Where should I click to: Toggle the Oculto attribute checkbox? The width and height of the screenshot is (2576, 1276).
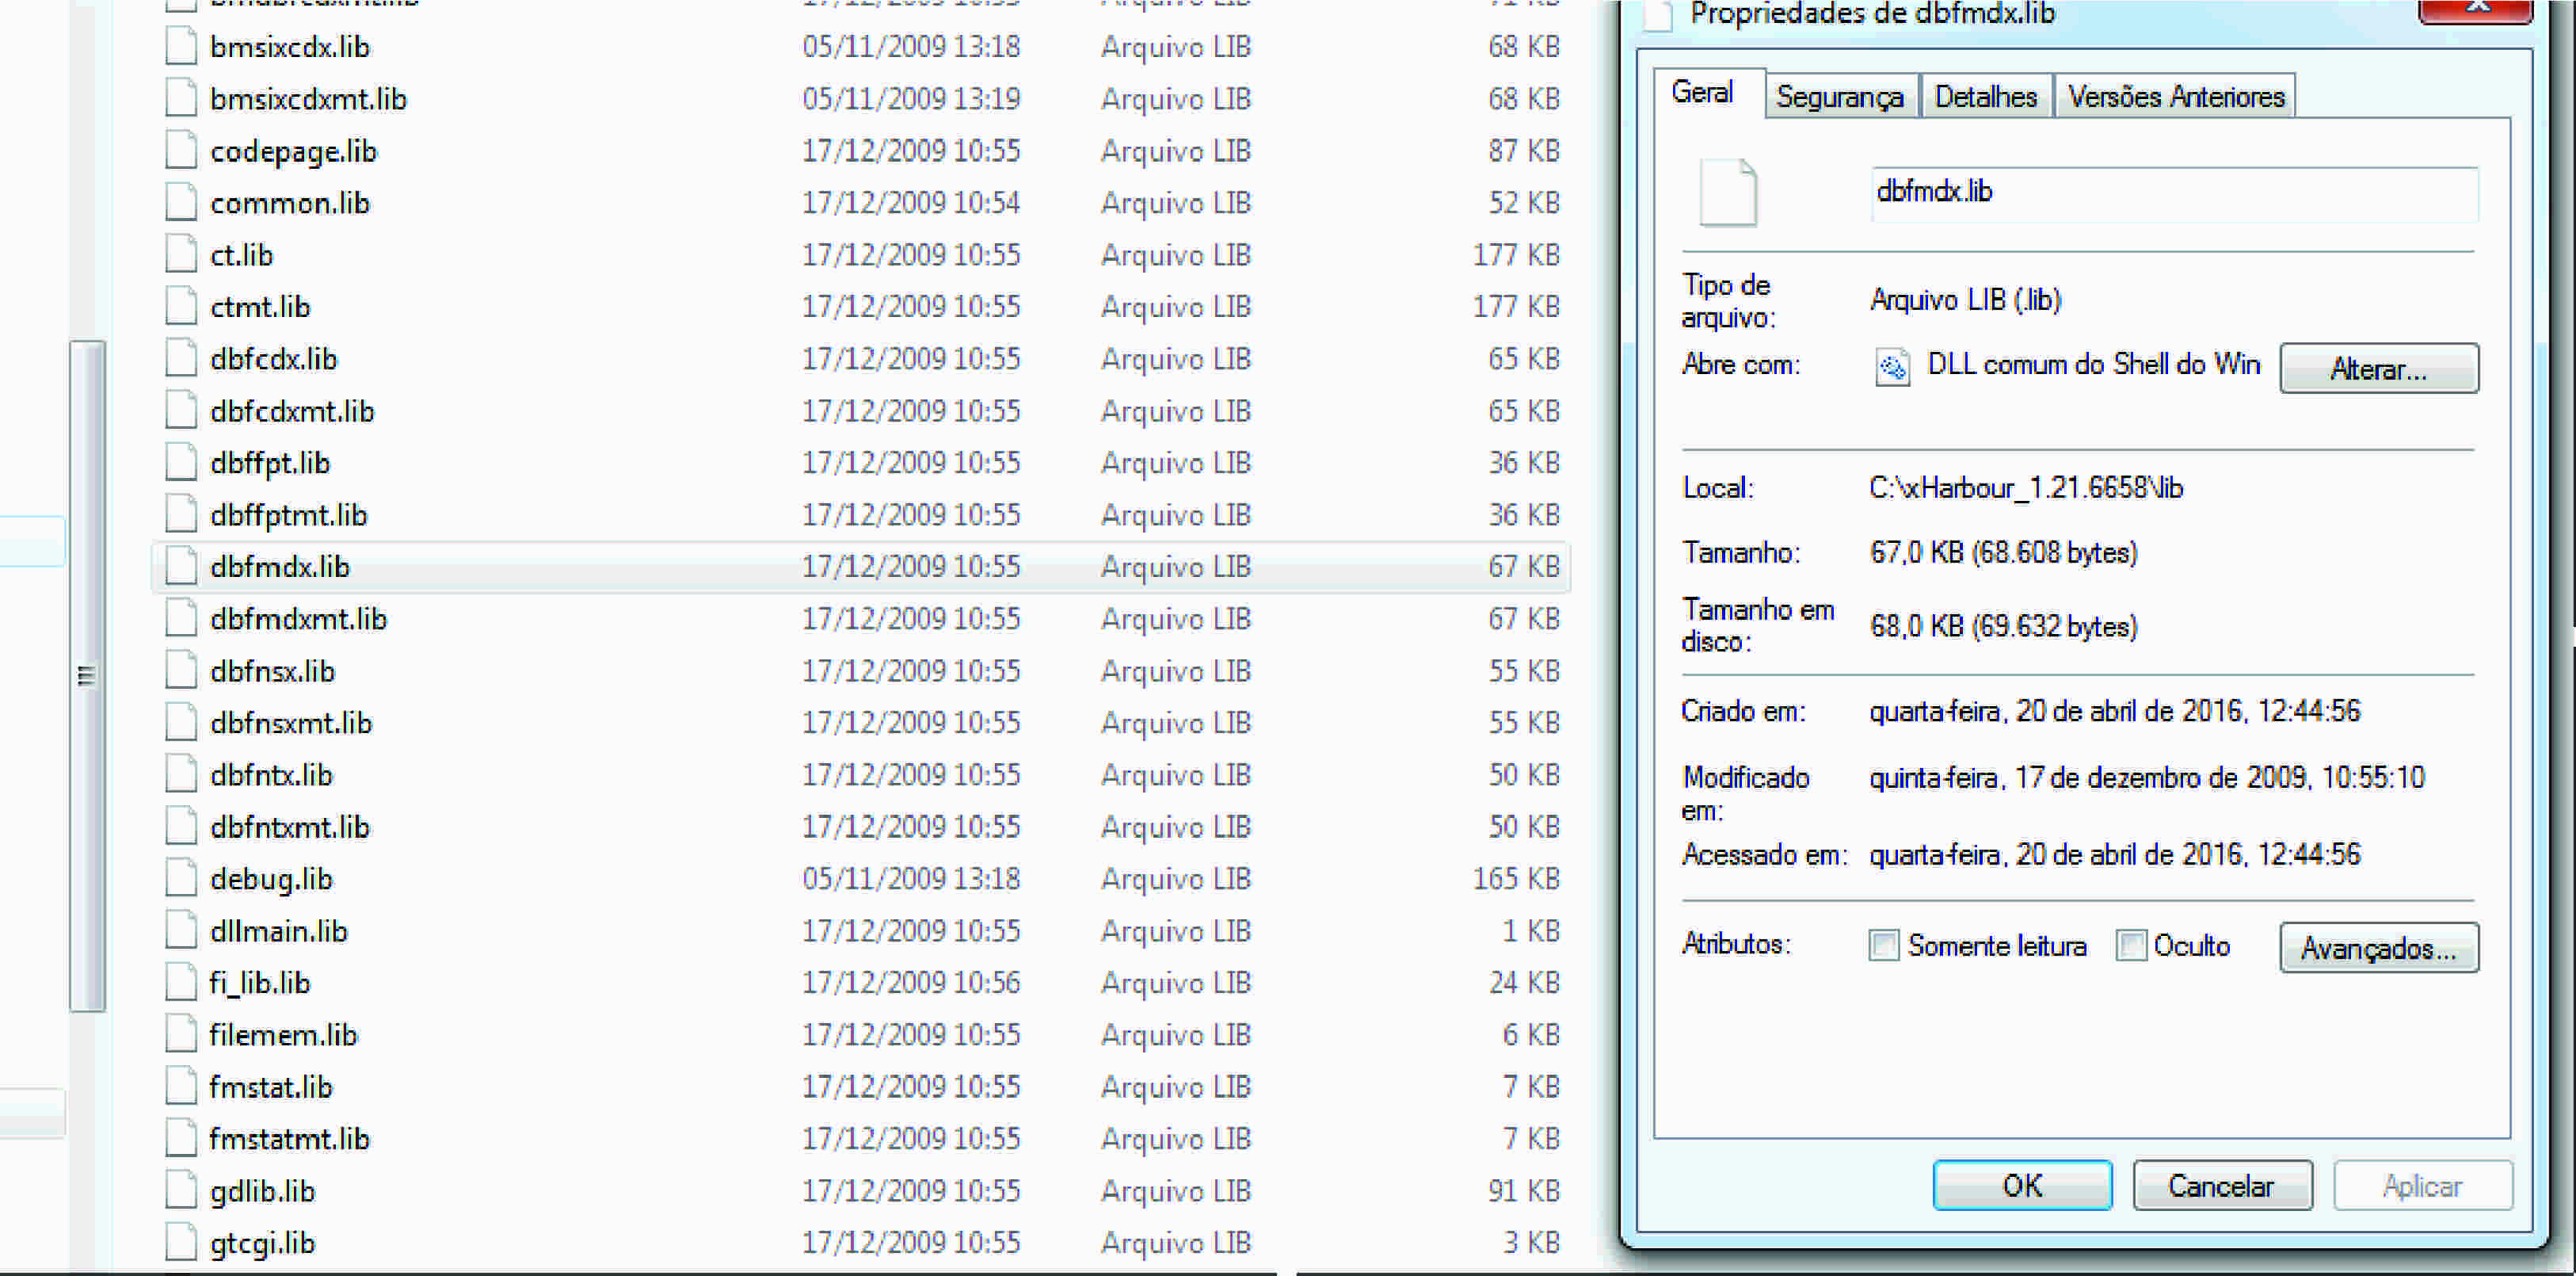(2131, 946)
